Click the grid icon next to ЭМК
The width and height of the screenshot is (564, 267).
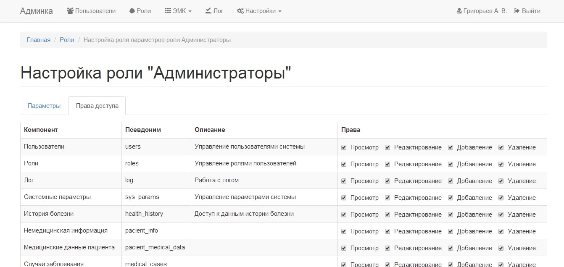[x=168, y=11]
